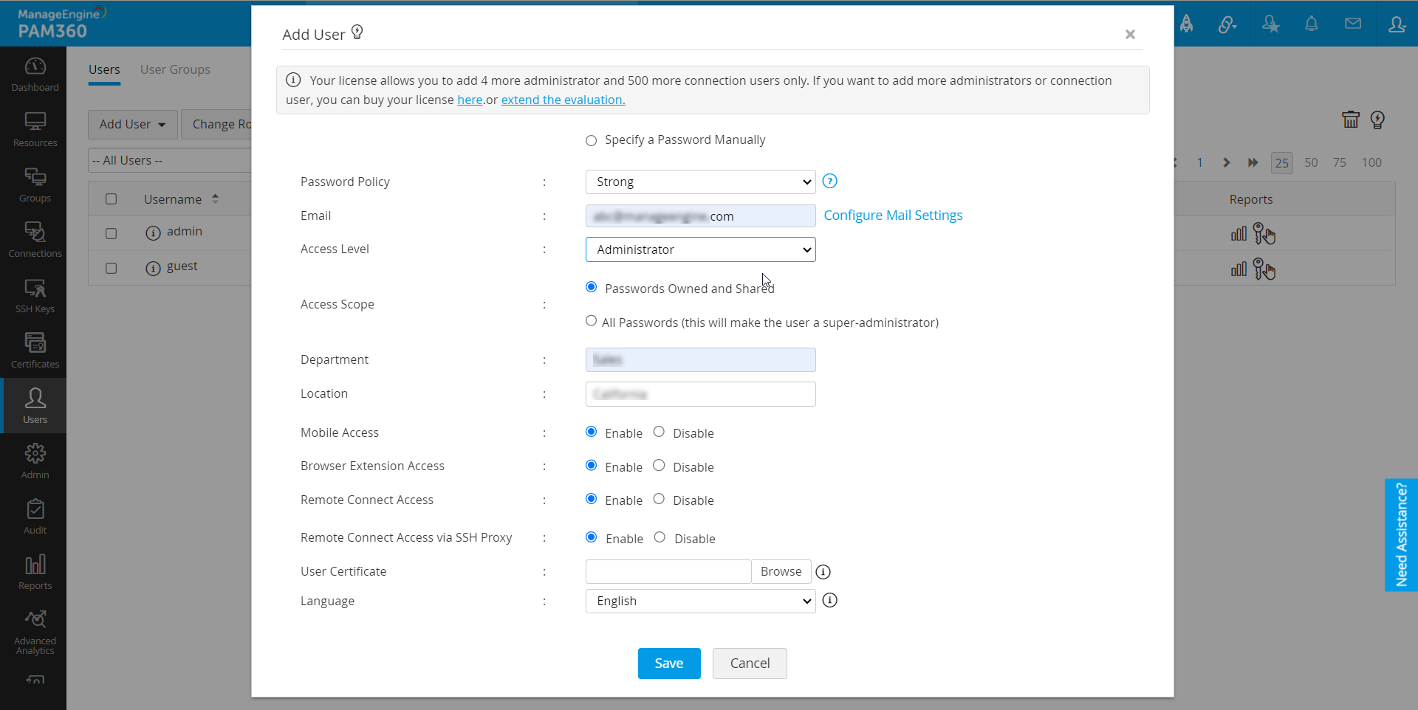Select Specify a Password Manually option
Screen dimensions: 1418x710
pyautogui.click(x=591, y=140)
